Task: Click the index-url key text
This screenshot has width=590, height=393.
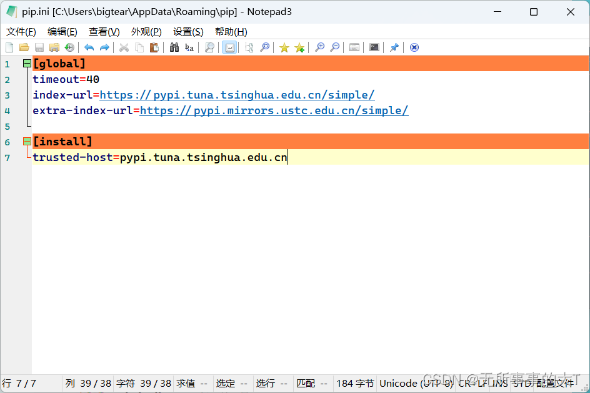Action: pyautogui.click(x=62, y=95)
